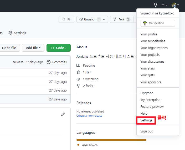The width and height of the screenshot is (185, 150).
Task: Click the README edit pencil icon
Action: (x=63, y=114)
